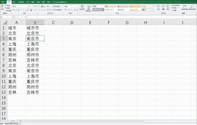197x125 pixels.
Task: Toggle align text right
Action: (x=45, y=10)
